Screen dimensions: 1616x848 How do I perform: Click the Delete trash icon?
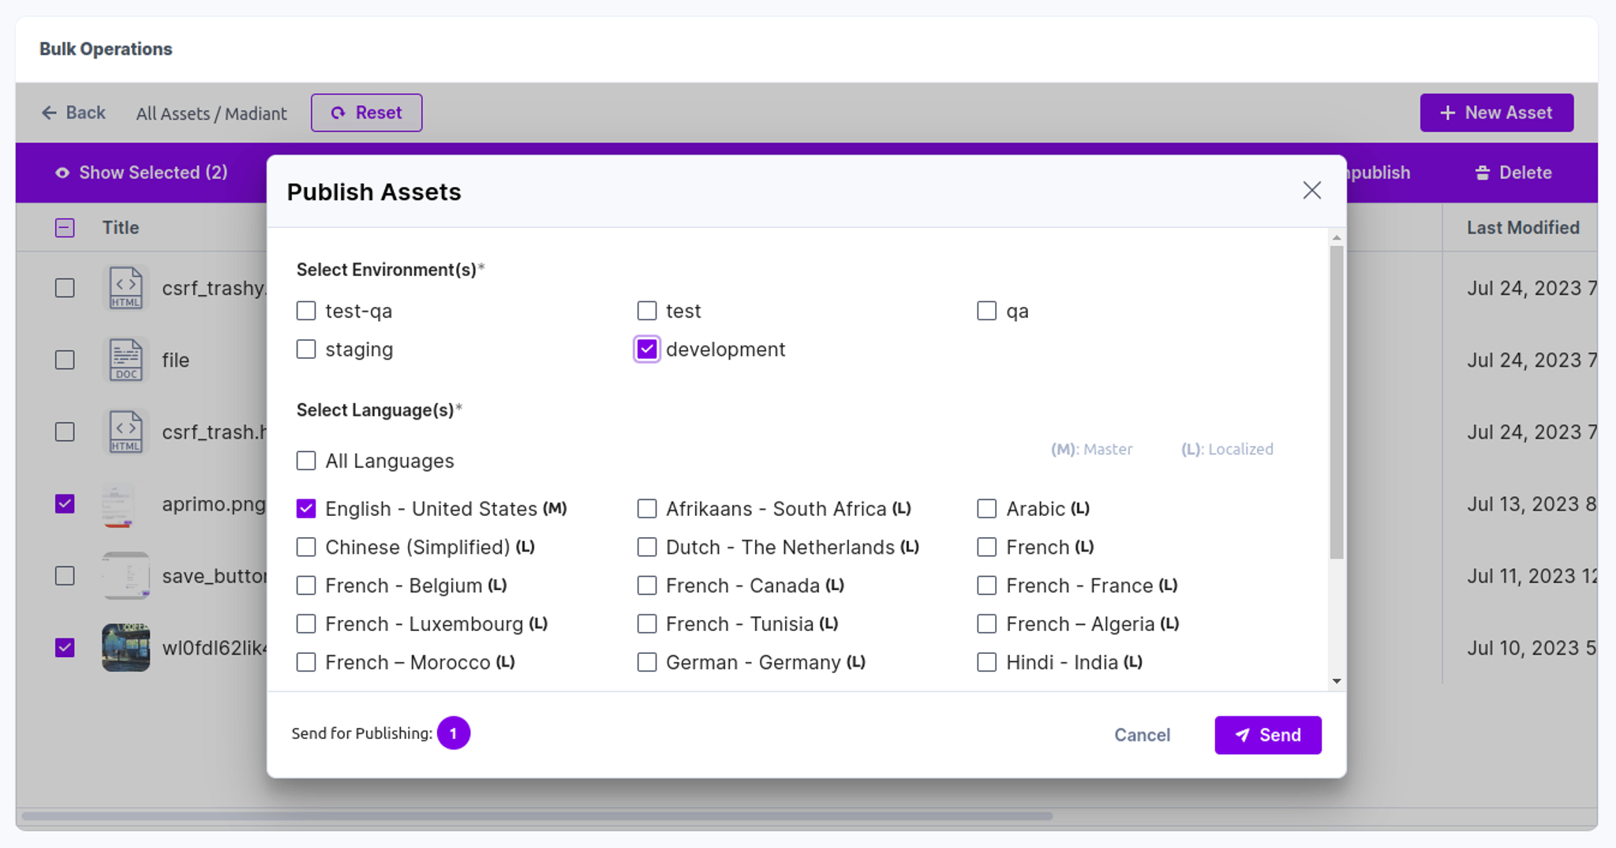[1483, 173]
